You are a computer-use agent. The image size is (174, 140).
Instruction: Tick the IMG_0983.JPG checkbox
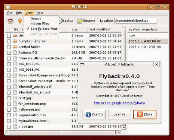pos(9,70)
